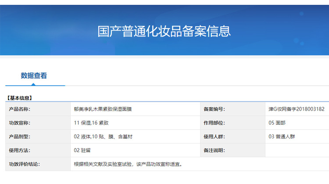This screenshot has height=184, width=329.
Task: Select the value 05 面部
Action: (277, 123)
